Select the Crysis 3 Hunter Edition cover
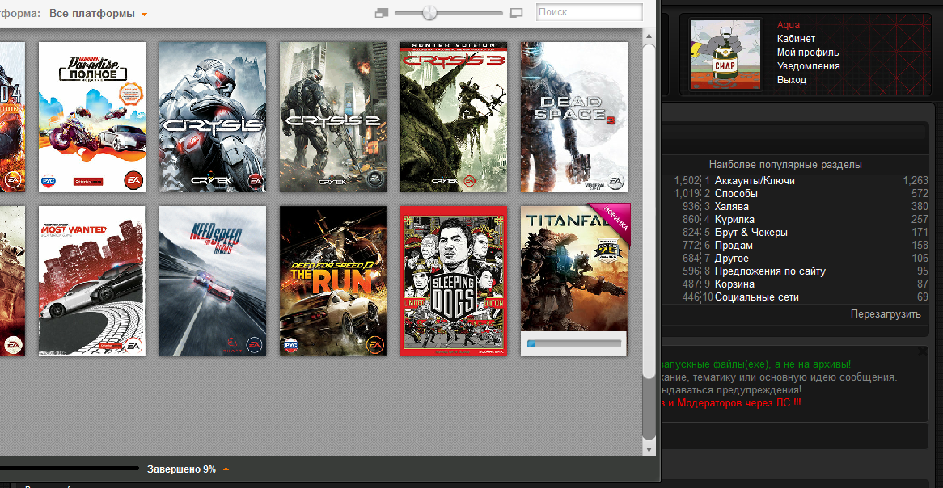The height and width of the screenshot is (488, 943). 454,117
